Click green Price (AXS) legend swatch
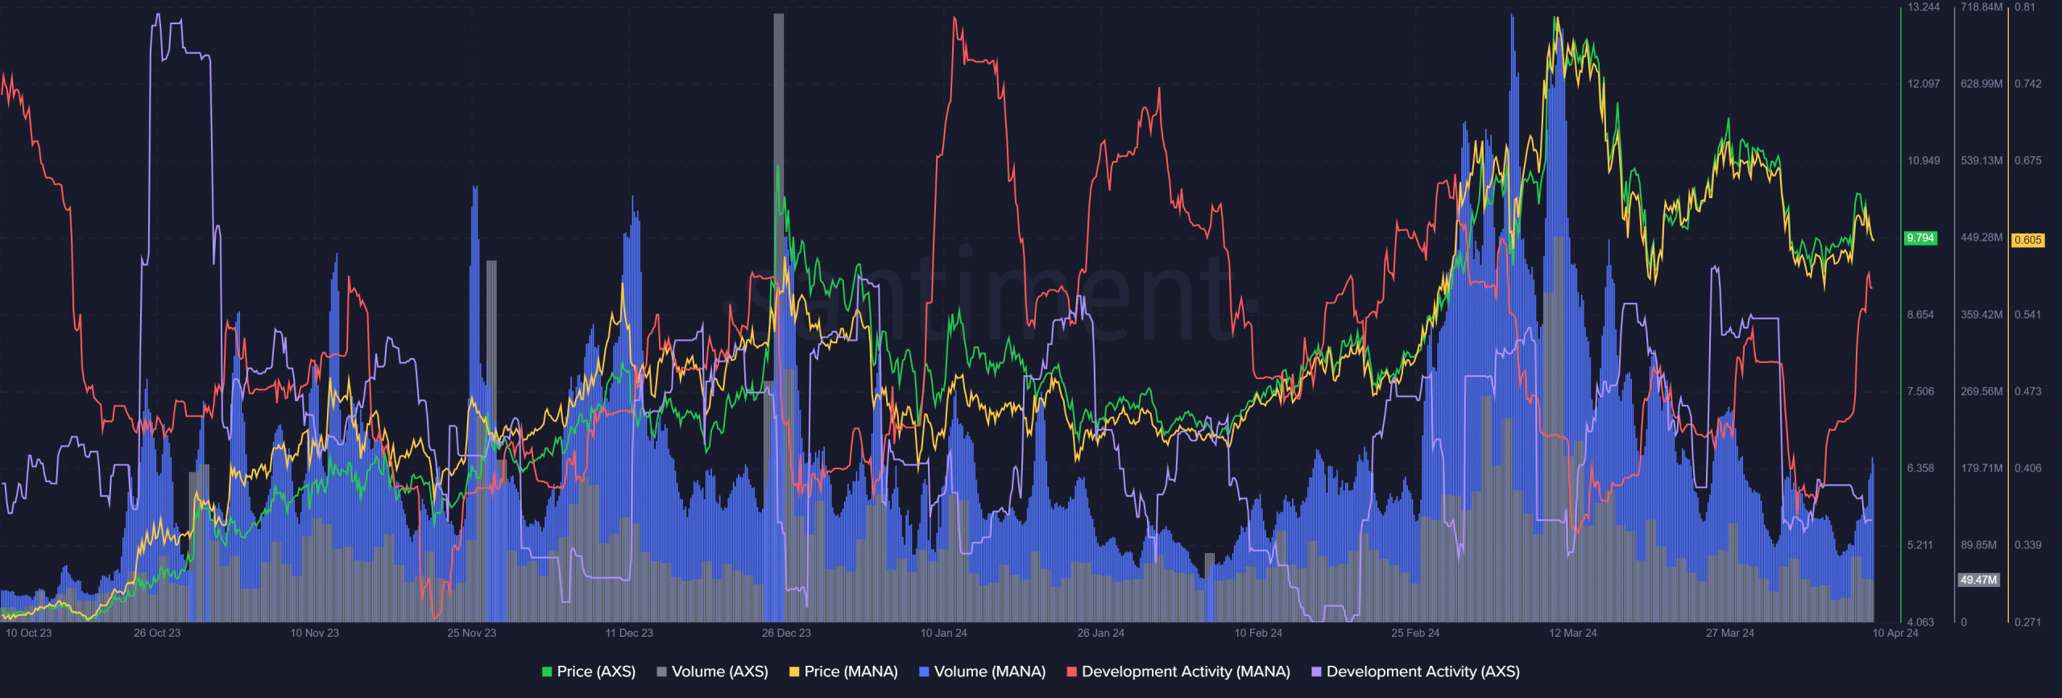Image resolution: width=2062 pixels, height=698 pixels. click(547, 671)
